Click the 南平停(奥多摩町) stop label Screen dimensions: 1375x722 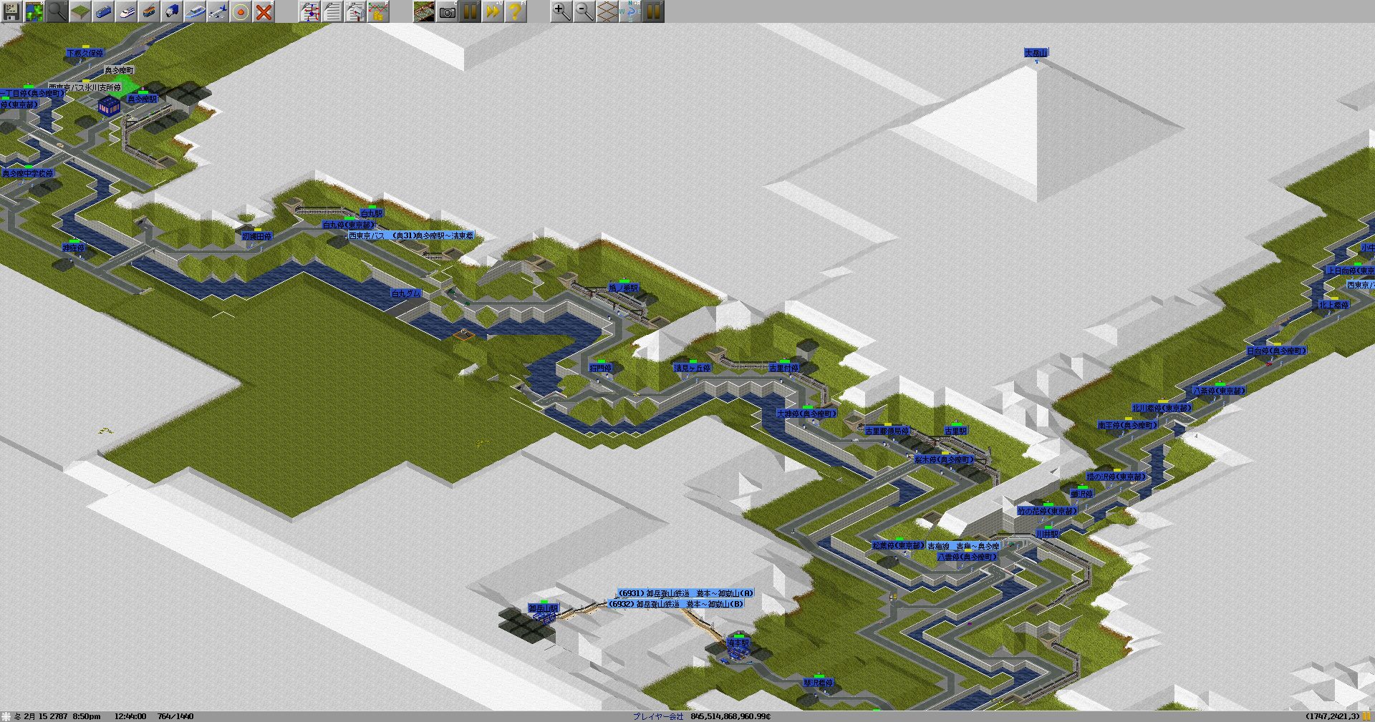1128,425
